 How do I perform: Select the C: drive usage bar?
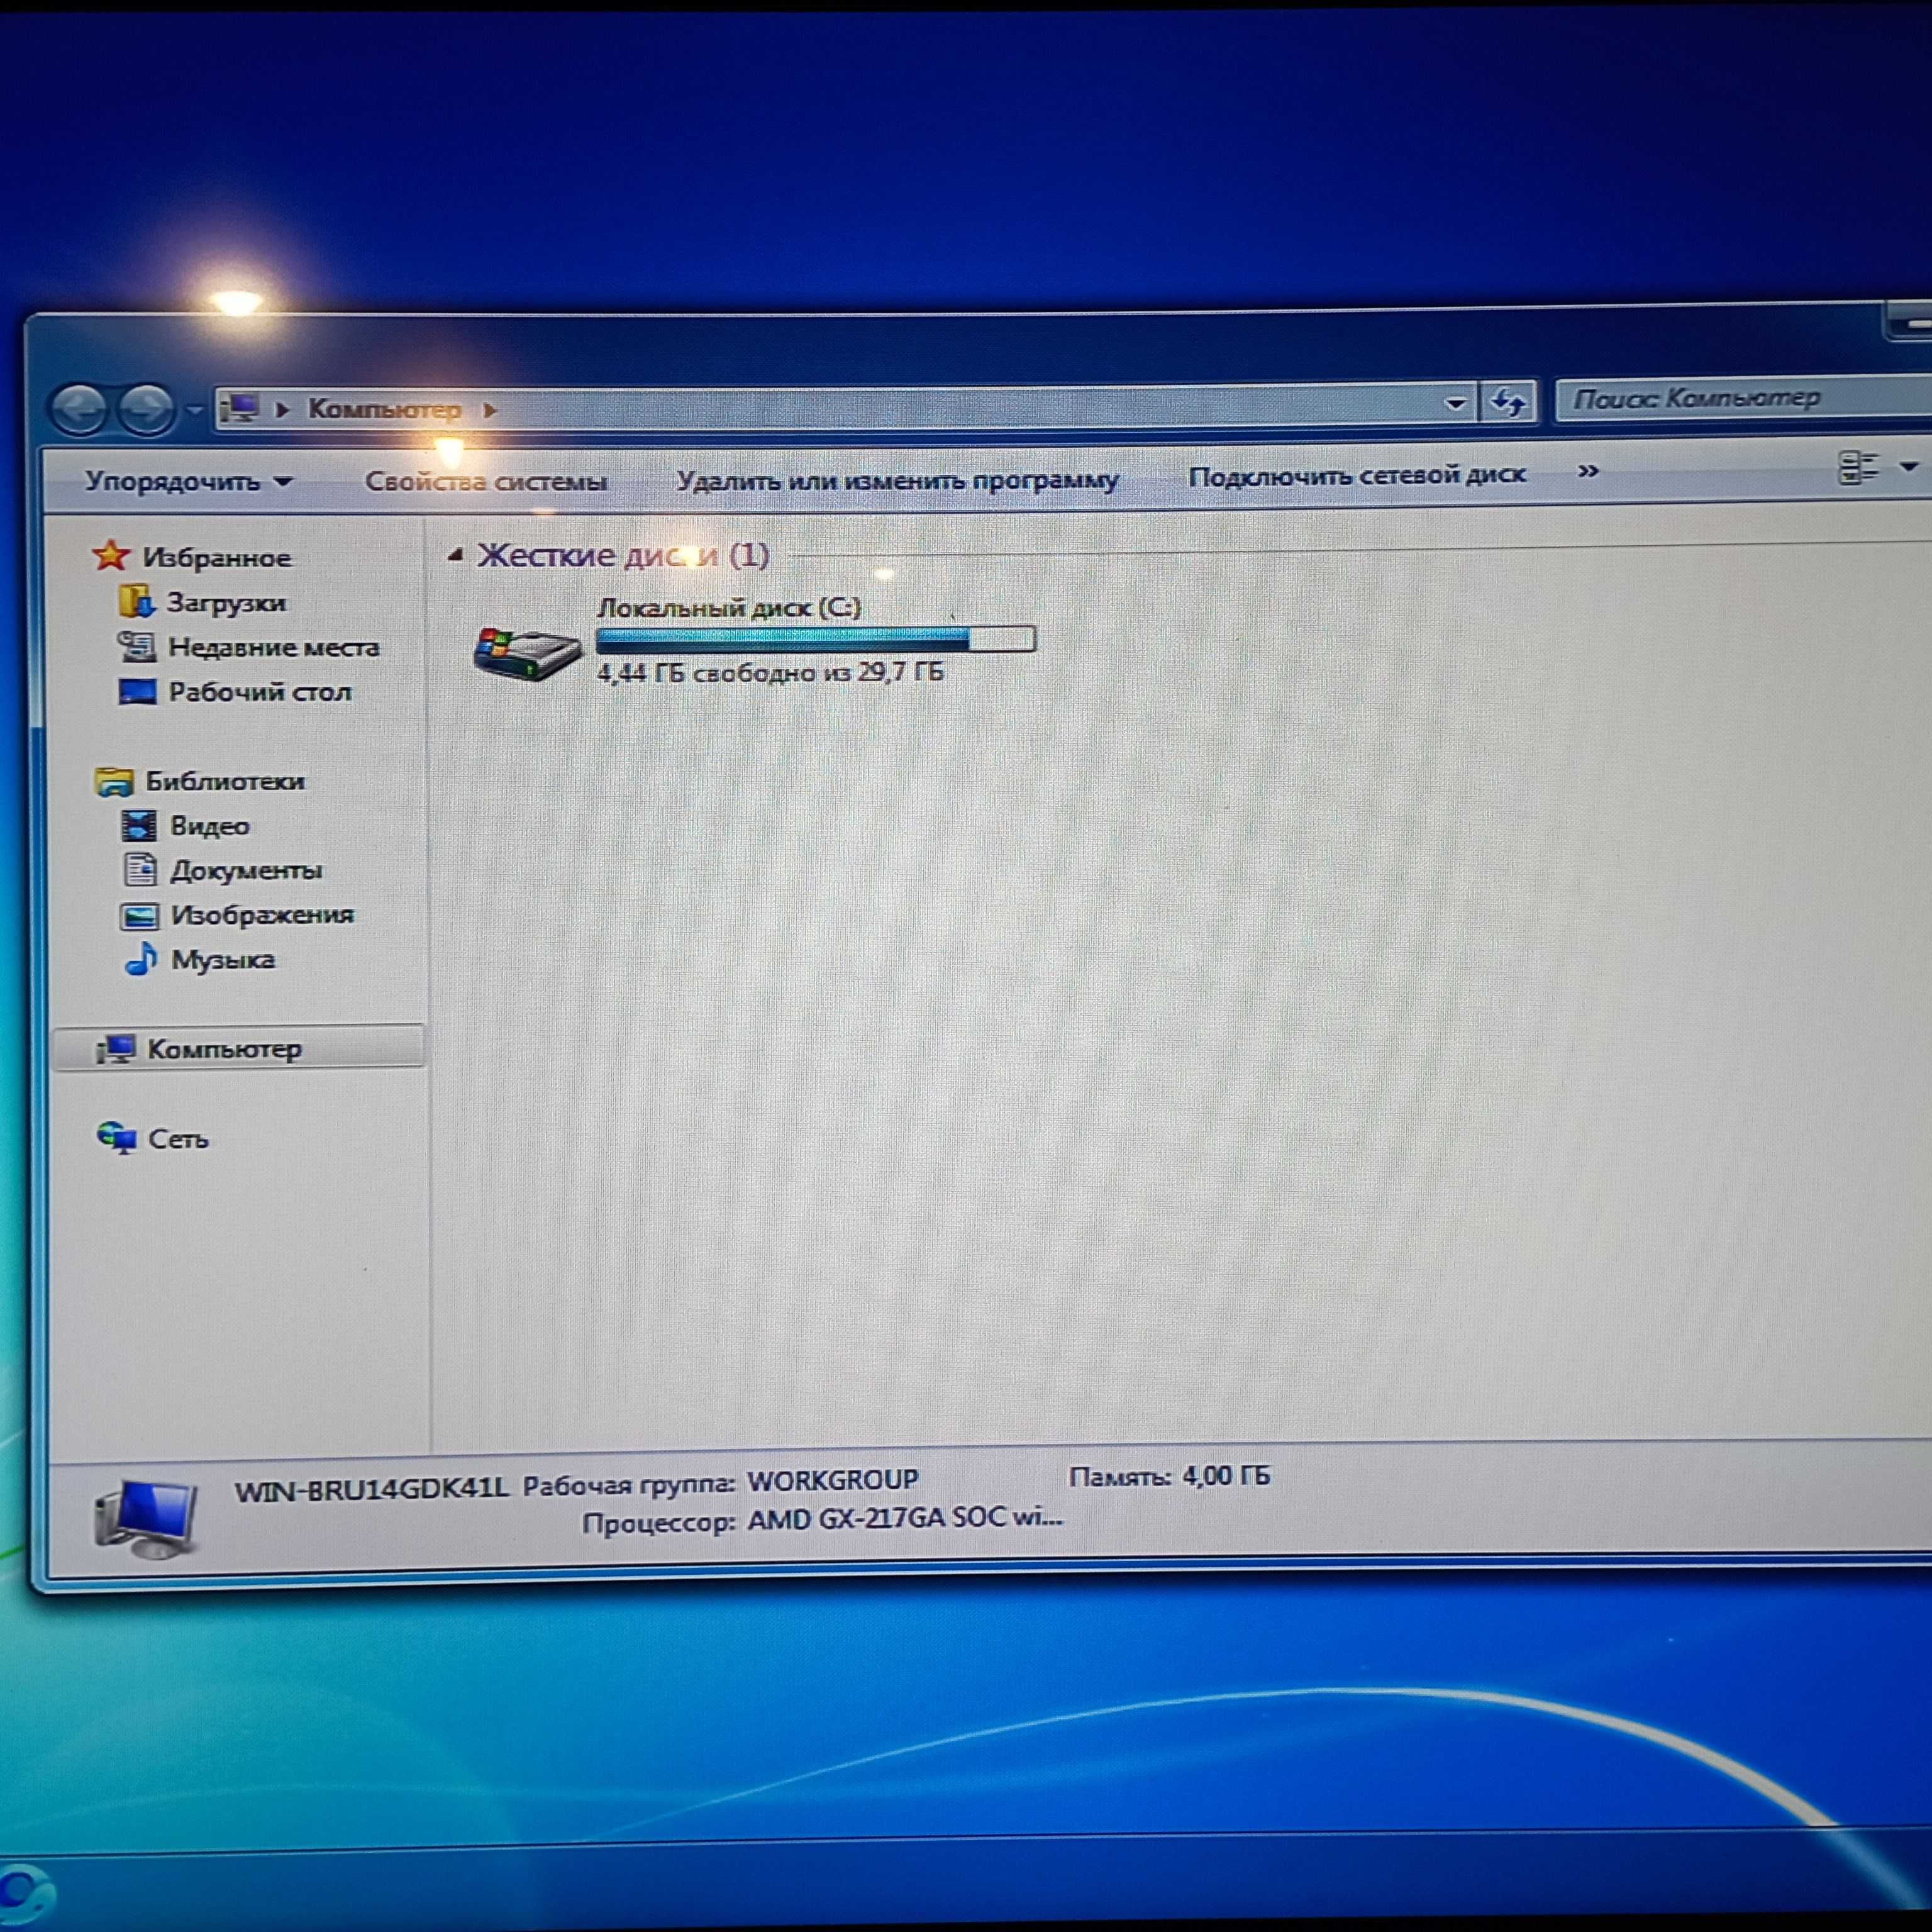(816, 639)
